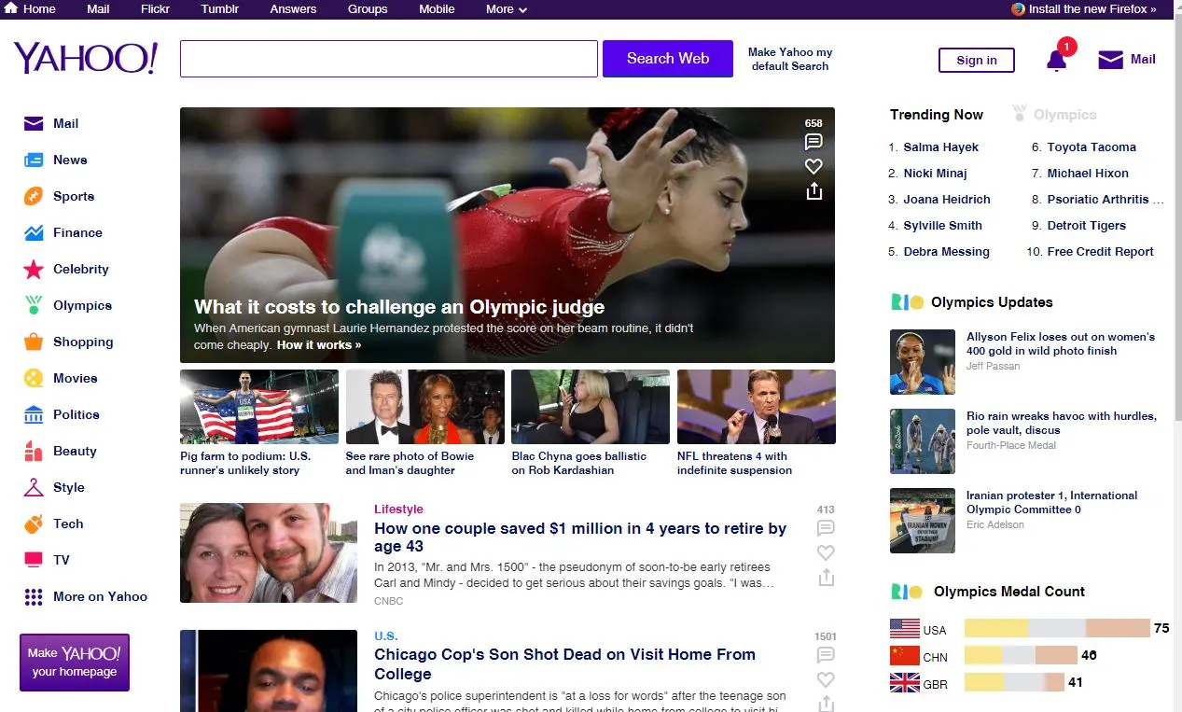Click the Yahoo logo
The width and height of the screenshot is (1182, 712).
86,58
